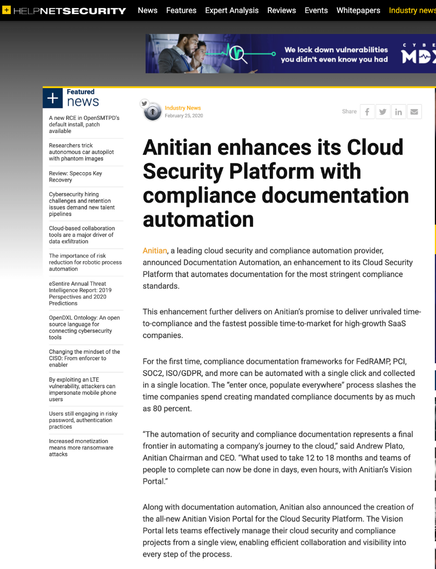
Task: Share article on LinkedIn icon
Action: click(x=398, y=112)
